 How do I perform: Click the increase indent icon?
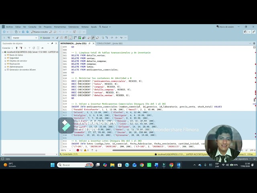point(116,38)
